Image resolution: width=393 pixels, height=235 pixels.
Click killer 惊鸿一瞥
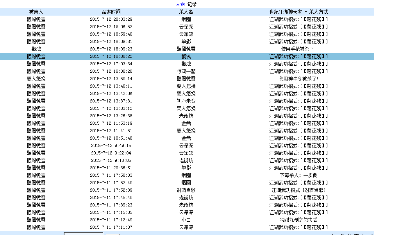click(186, 72)
